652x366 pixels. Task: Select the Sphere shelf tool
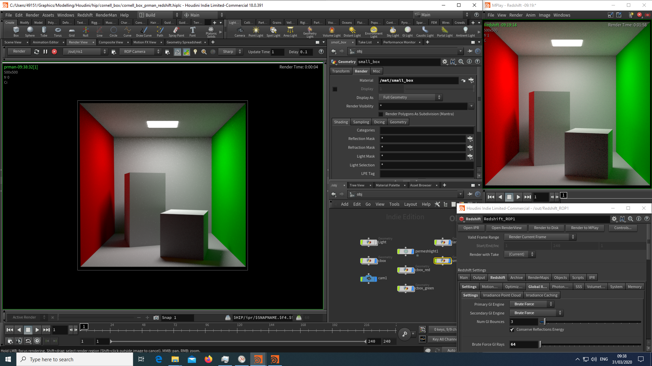30,32
